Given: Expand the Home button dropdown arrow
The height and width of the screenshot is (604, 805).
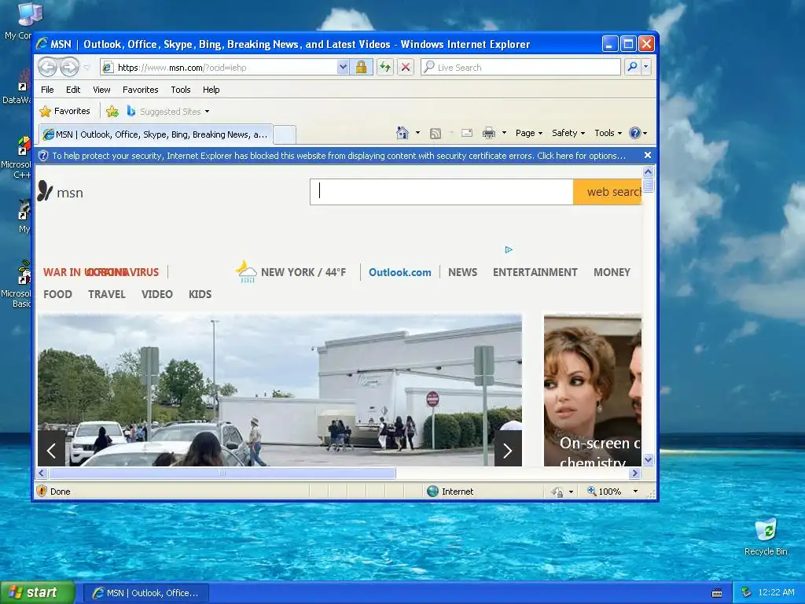Looking at the screenshot, I should pyautogui.click(x=417, y=133).
